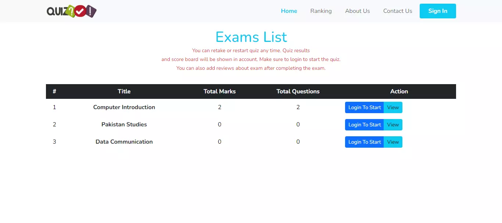Click total questions value for Data Communication
Viewport: 502px width, 223px height.
[298, 142]
